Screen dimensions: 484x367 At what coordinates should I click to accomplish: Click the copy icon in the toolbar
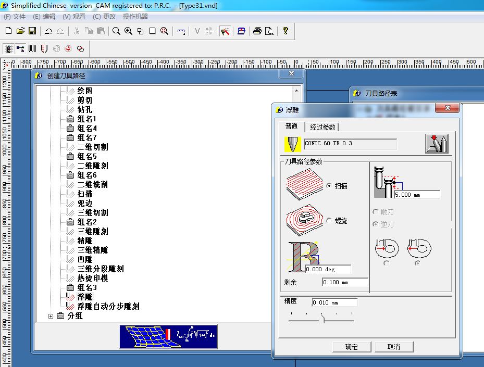click(89, 31)
